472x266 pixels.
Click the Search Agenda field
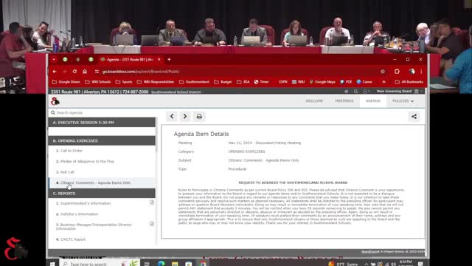click(102, 112)
